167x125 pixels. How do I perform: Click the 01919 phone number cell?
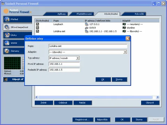click(x=93, y=28)
